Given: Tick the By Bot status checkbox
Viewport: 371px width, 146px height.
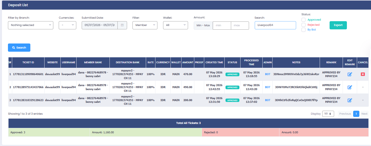Looking at the screenshot, I should coord(303,30).
